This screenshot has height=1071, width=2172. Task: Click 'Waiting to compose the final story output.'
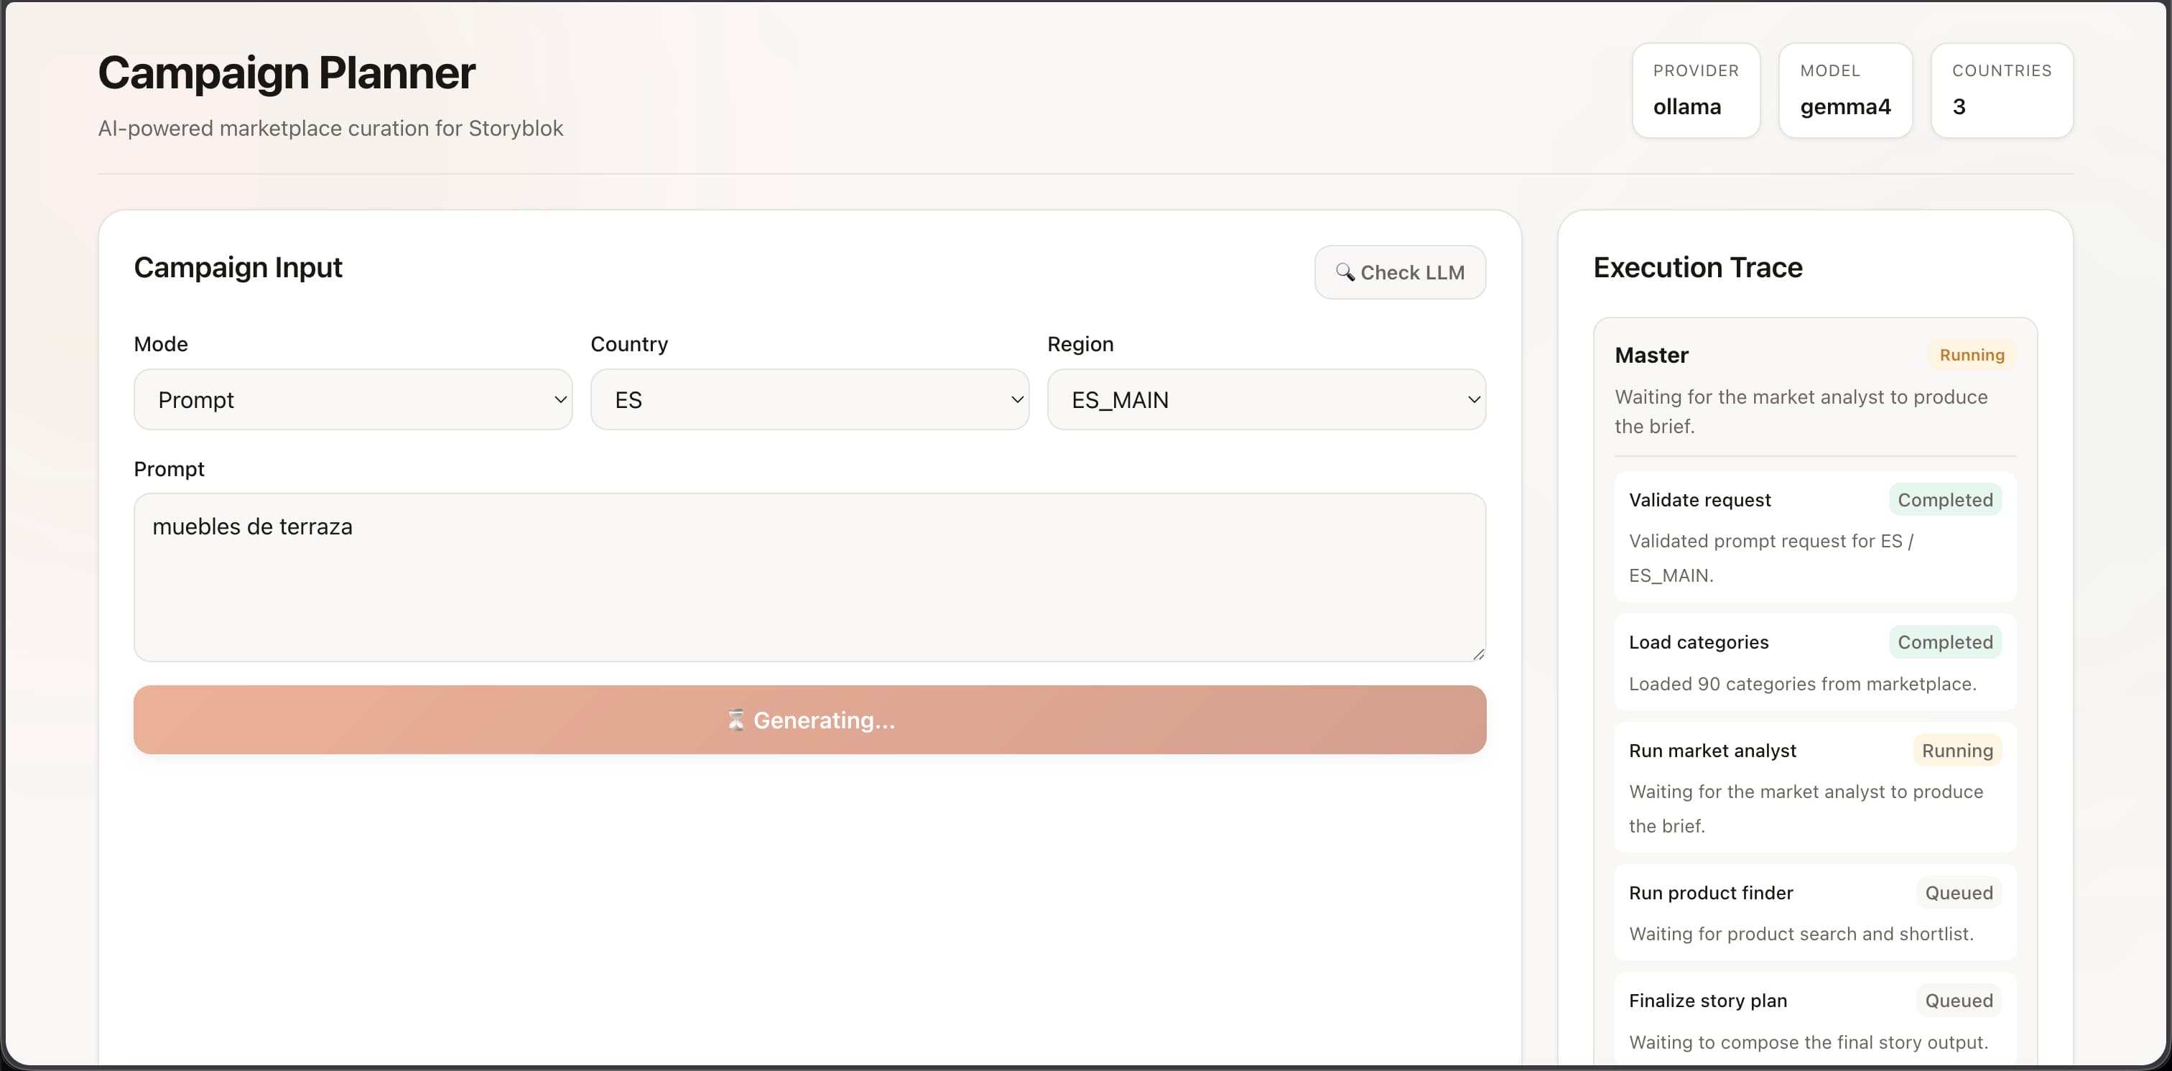pos(1808,1042)
